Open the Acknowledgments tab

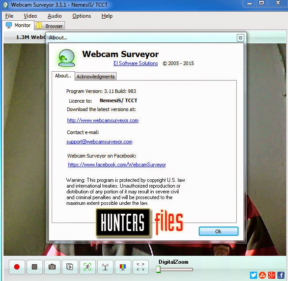tap(95, 77)
